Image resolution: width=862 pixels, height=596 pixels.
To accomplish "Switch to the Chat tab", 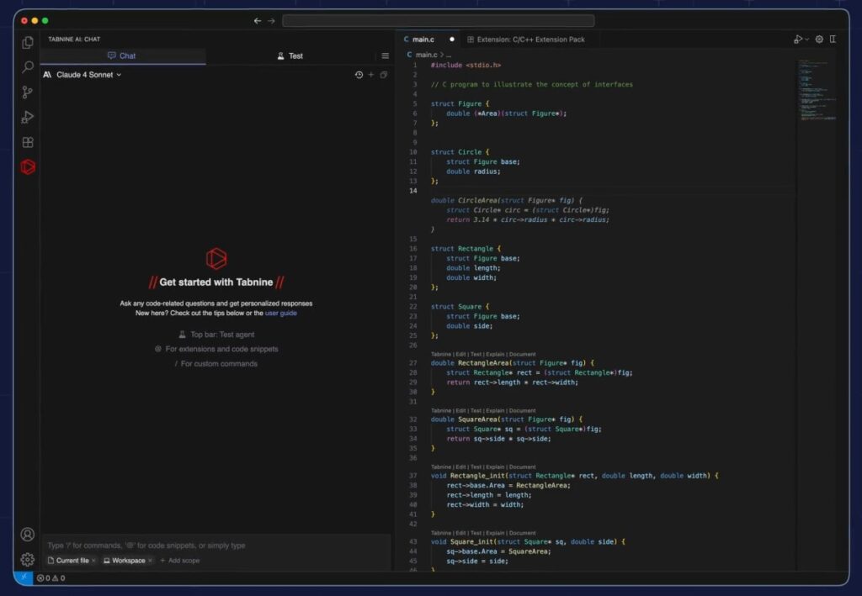I will point(122,56).
